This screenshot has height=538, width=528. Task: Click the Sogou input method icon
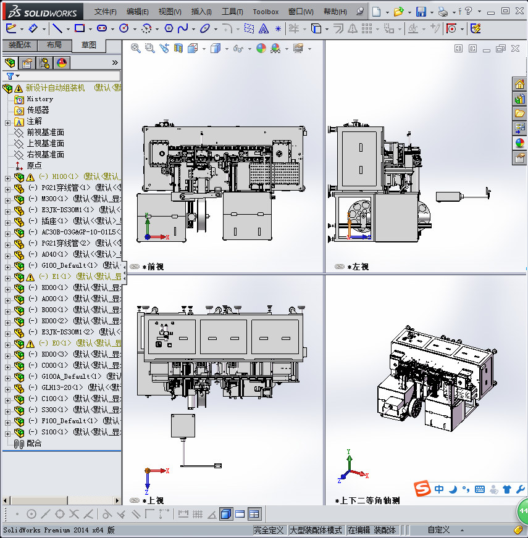(x=422, y=489)
